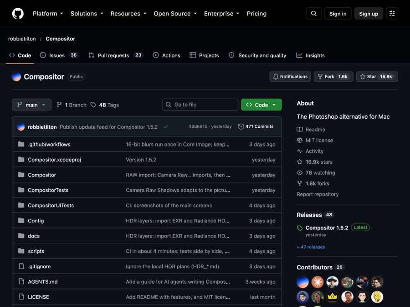Expand the Platform menu in the header

pyautogui.click(x=47, y=14)
